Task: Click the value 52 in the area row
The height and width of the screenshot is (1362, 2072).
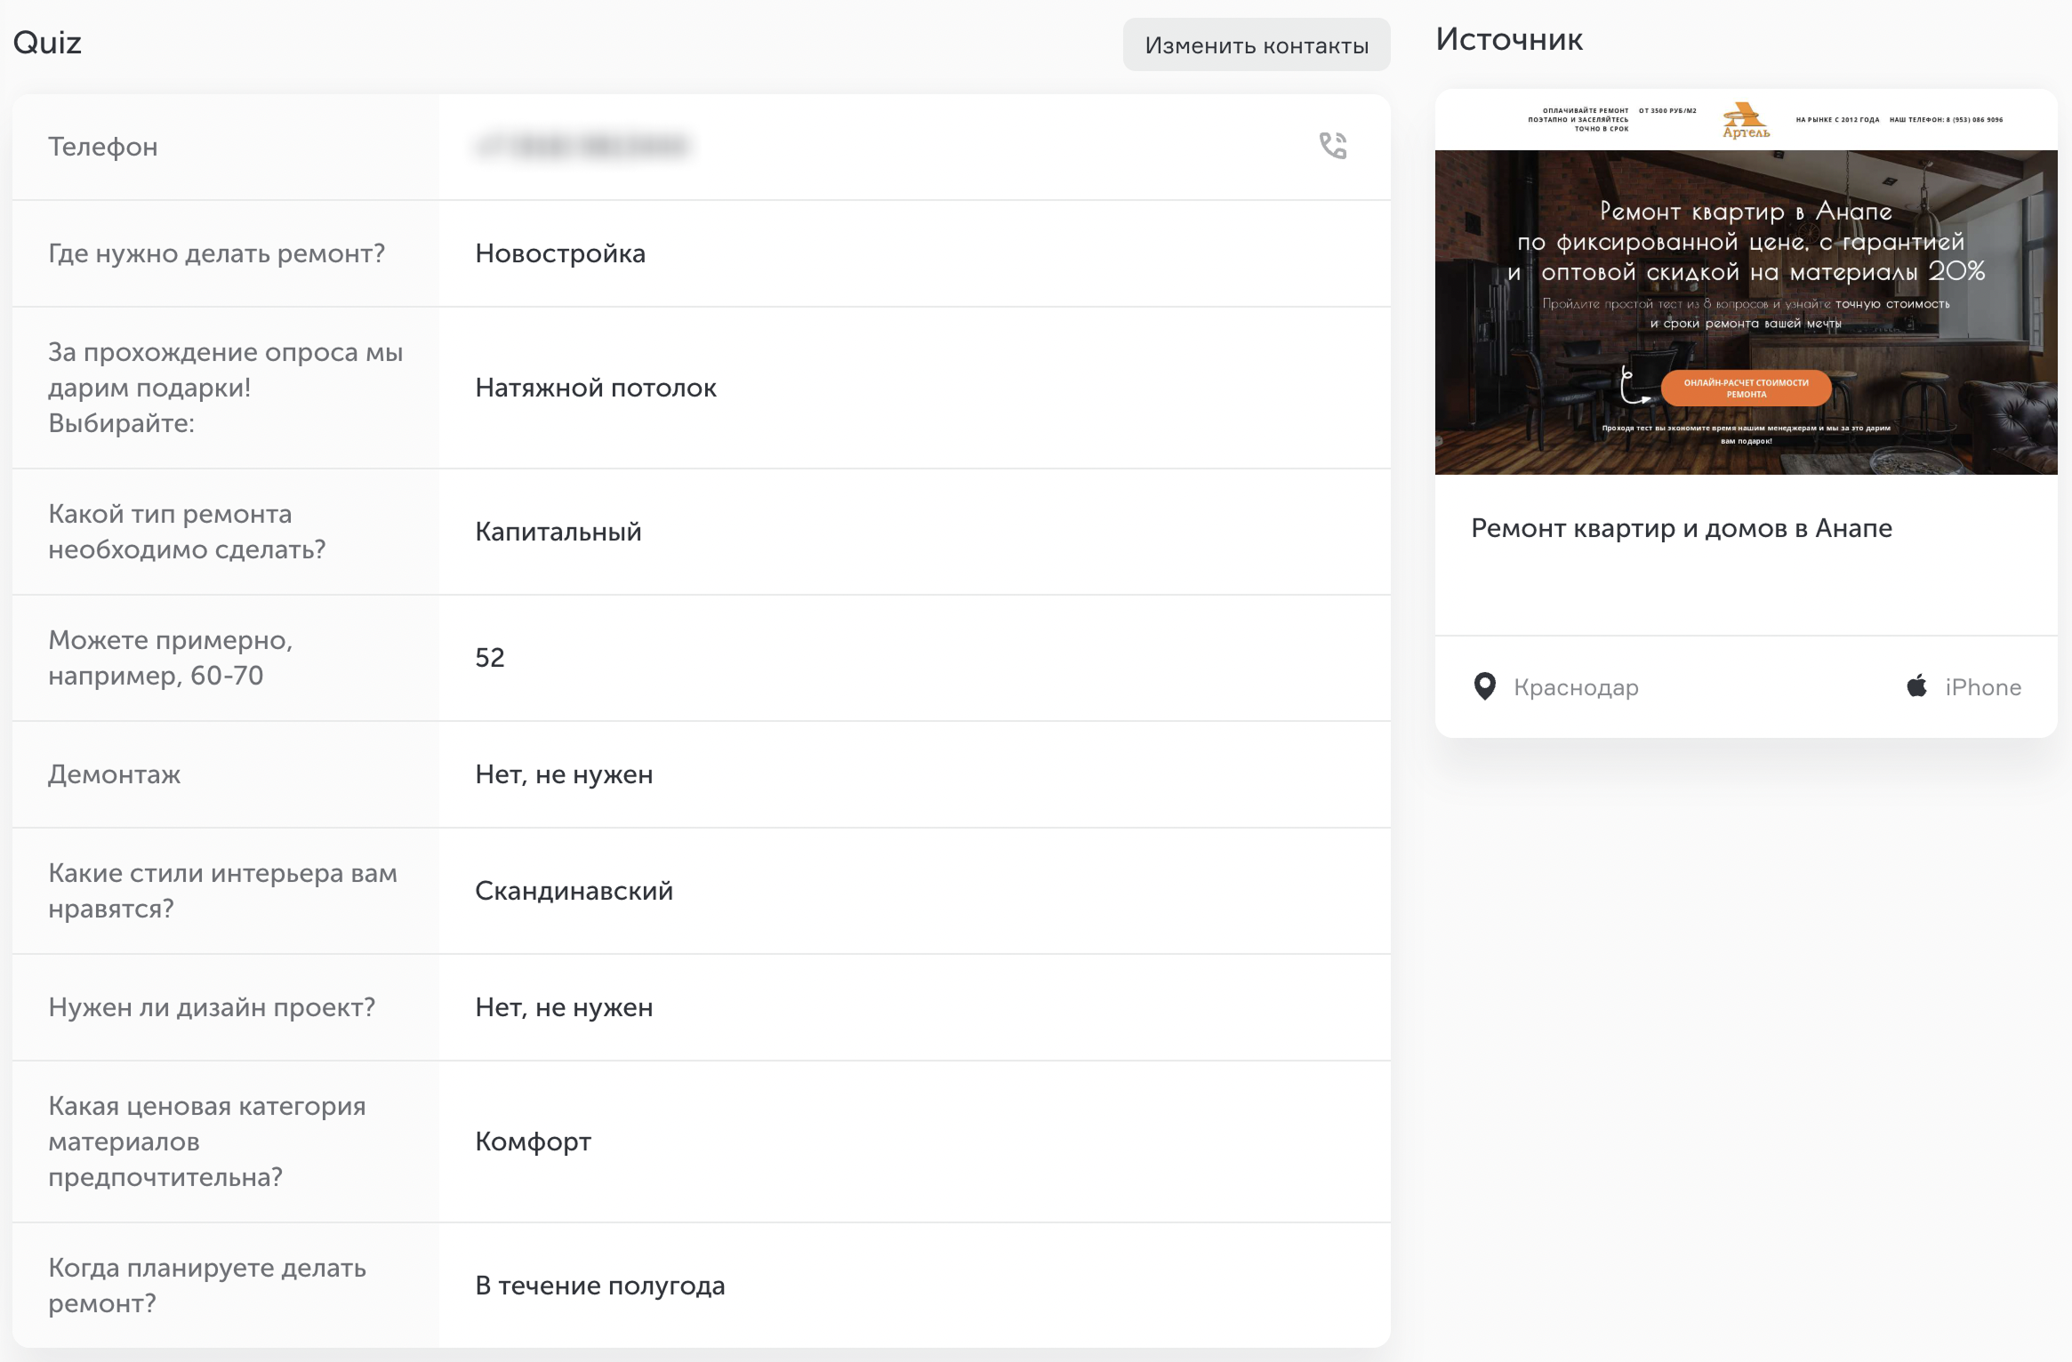Action: [x=490, y=658]
